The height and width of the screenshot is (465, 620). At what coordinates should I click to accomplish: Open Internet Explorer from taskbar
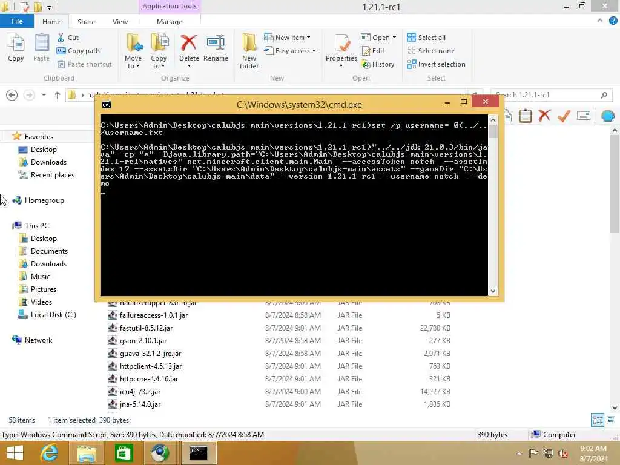click(50, 453)
